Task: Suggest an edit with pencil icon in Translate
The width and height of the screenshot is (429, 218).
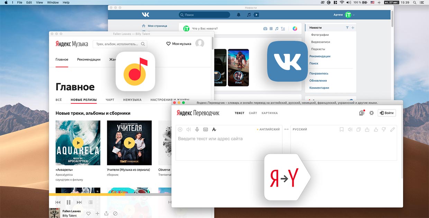Action: click(392, 129)
